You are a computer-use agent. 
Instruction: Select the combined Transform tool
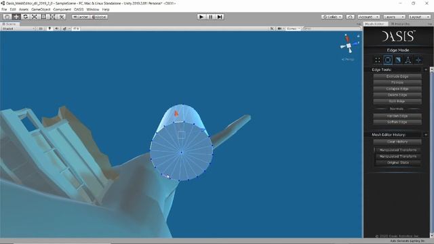click(x=53, y=17)
